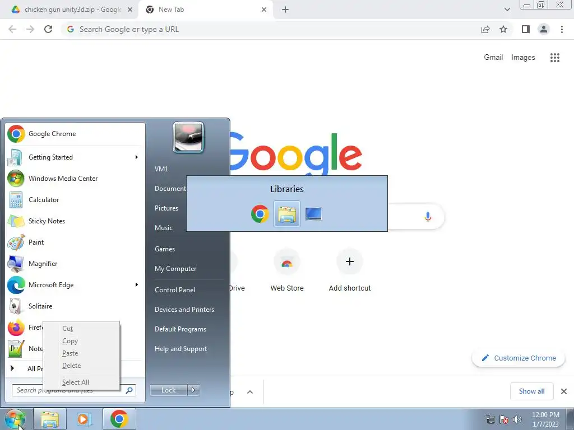The height and width of the screenshot is (430, 574).
Task: Dismiss the downloads bar
Action: tap(564, 391)
